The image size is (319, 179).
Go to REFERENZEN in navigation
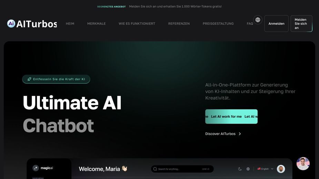(x=179, y=23)
